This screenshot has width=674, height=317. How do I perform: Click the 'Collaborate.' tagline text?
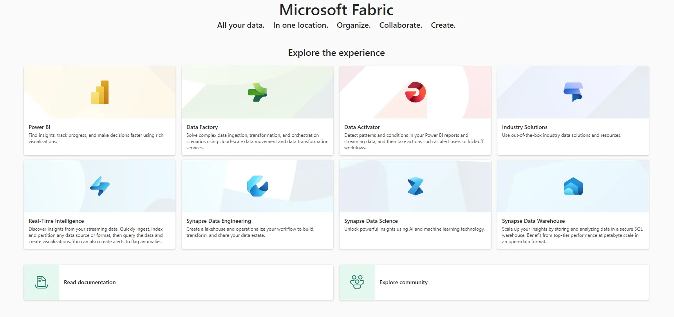coord(401,25)
